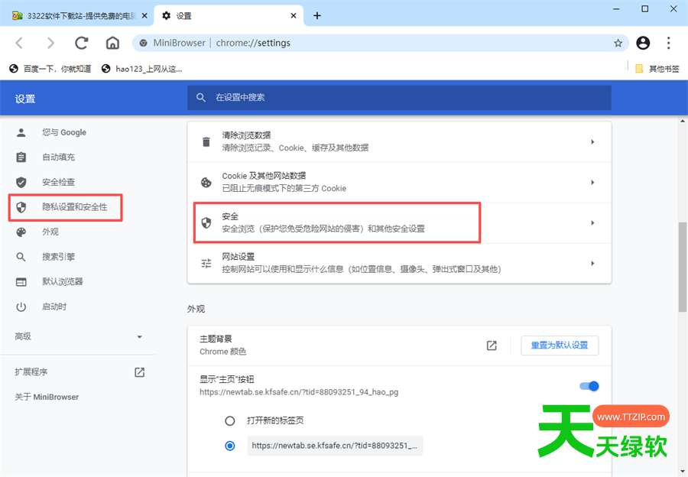
Task: Select 隐私设置和安全性 in sidebar
Action: click(66, 207)
